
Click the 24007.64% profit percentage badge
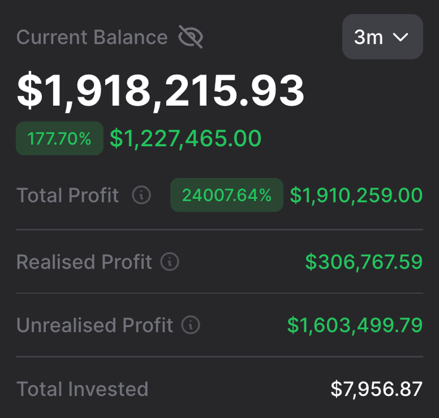[x=227, y=195]
